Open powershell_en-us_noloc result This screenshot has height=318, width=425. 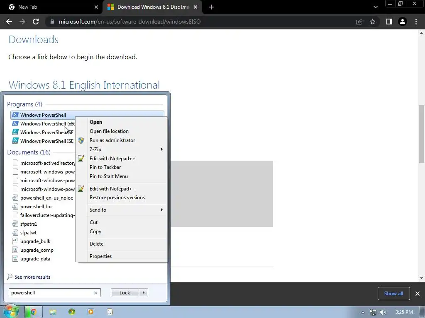pyautogui.click(x=43, y=198)
